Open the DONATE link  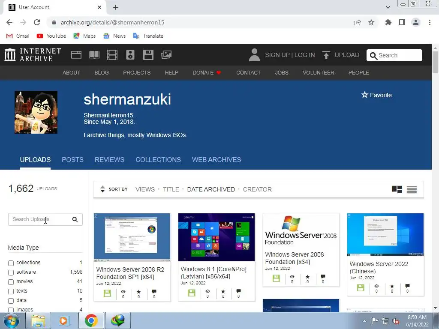pos(207,72)
